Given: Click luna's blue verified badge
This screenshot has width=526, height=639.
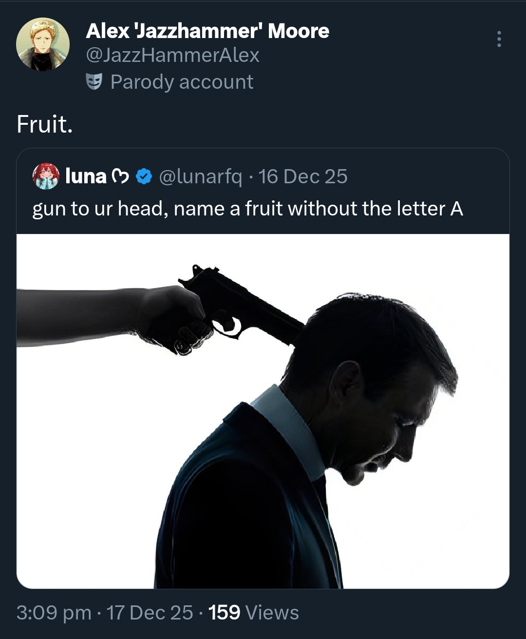Looking at the screenshot, I should pyautogui.click(x=144, y=176).
